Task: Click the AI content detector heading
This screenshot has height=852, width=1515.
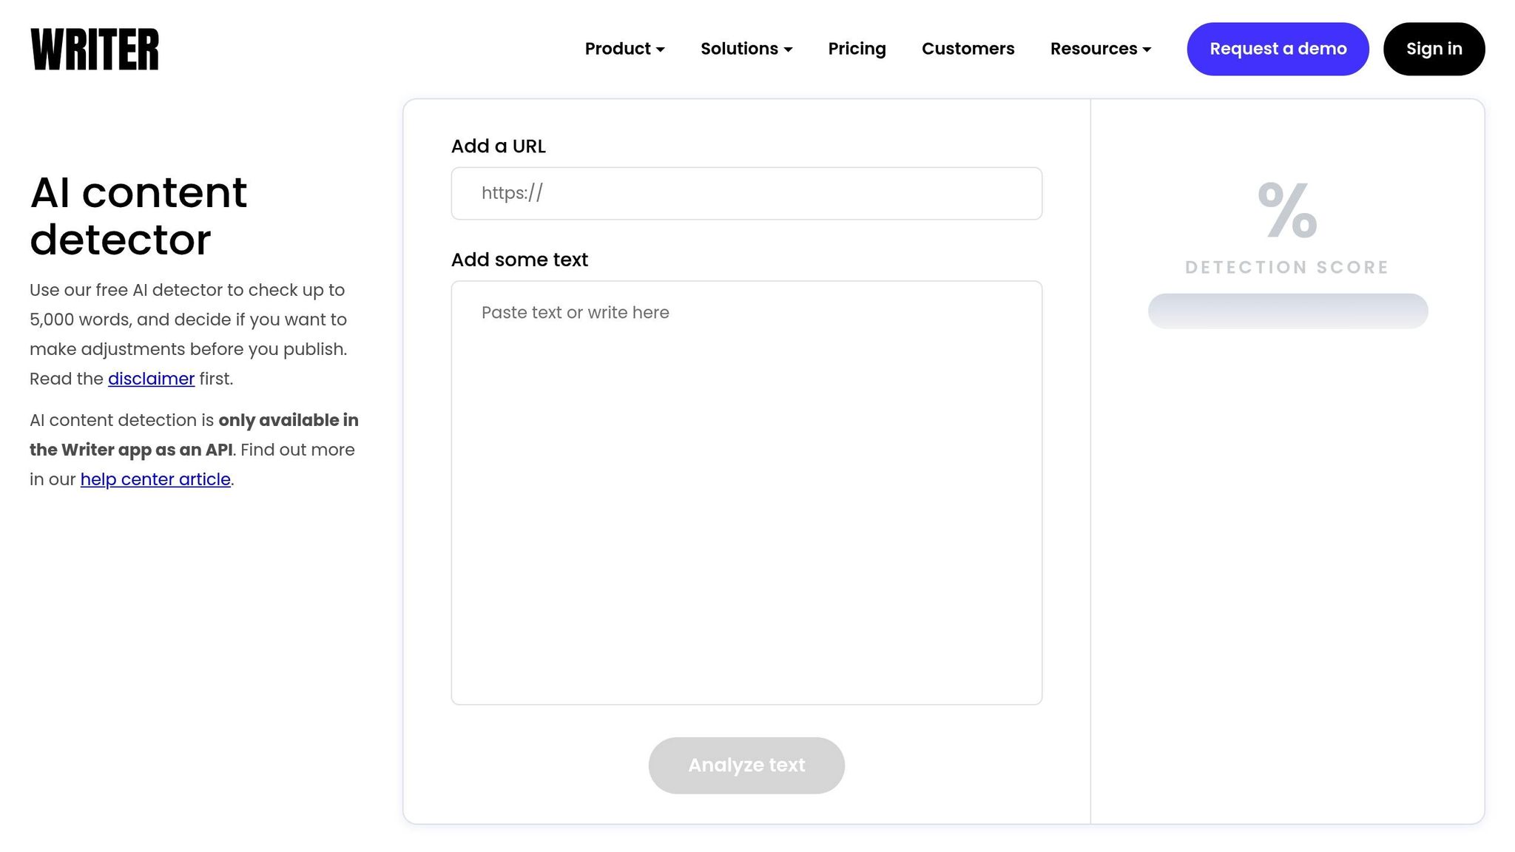Action: click(138, 216)
